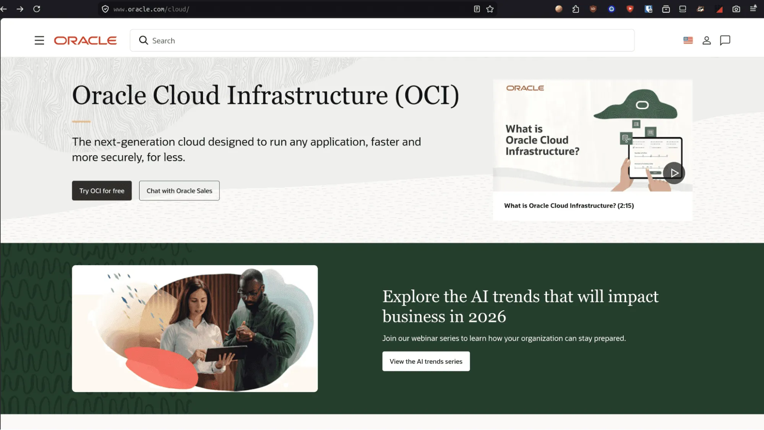Click the URL text www.oracle.com/cloud/ in address bar

[x=151, y=9]
